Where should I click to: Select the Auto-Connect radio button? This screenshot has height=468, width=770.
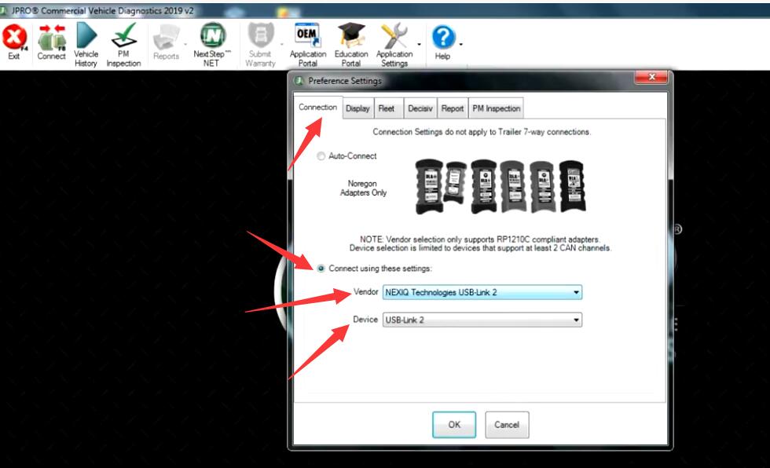(x=321, y=156)
